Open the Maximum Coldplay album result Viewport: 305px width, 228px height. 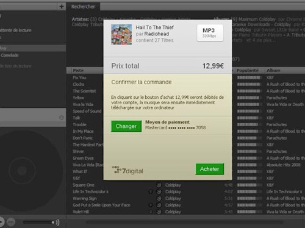(257, 20)
